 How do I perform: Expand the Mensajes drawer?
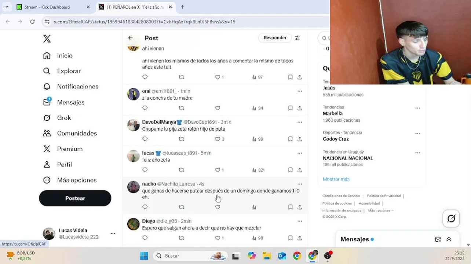(x=449, y=239)
